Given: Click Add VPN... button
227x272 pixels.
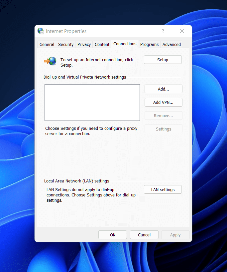Looking at the screenshot, I should 164,102.
